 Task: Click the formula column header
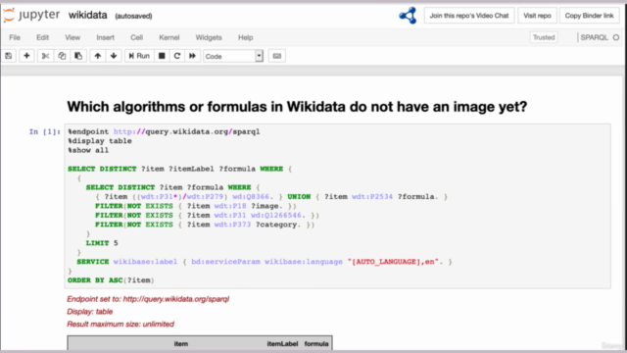tap(316, 344)
